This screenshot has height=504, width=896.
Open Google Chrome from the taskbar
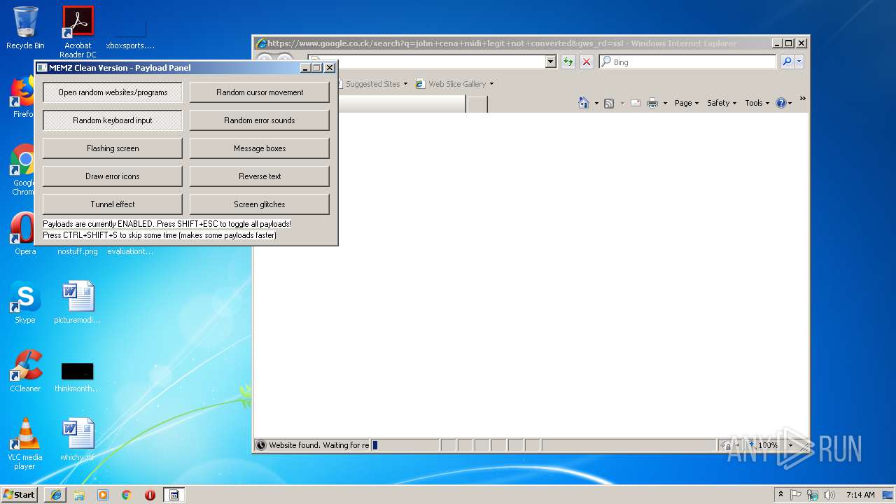click(127, 495)
